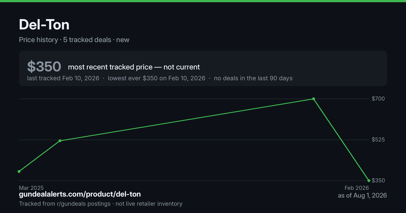Click the final $350 chart data point
406x213 pixels.
369,181
